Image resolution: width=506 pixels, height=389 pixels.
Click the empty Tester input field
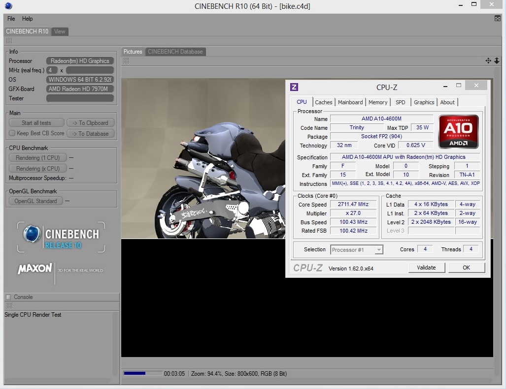click(x=80, y=98)
